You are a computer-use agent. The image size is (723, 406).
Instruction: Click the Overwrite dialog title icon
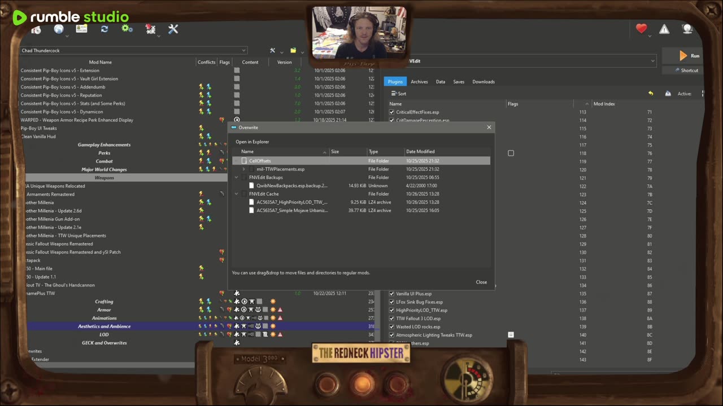[x=234, y=127]
